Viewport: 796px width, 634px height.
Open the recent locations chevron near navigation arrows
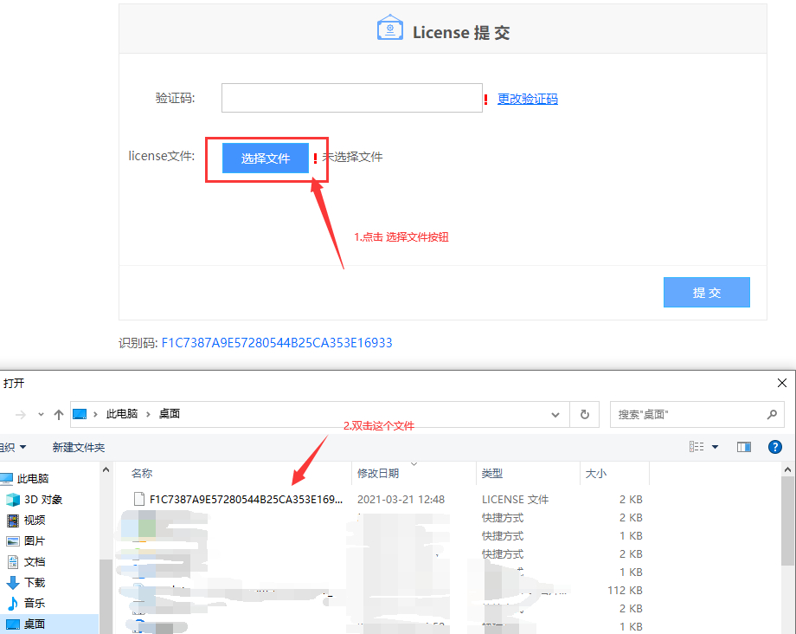40,414
